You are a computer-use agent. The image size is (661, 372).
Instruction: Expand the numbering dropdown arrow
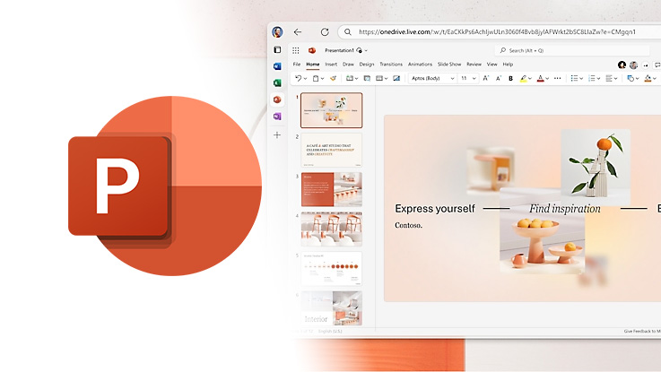pyautogui.click(x=598, y=79)
